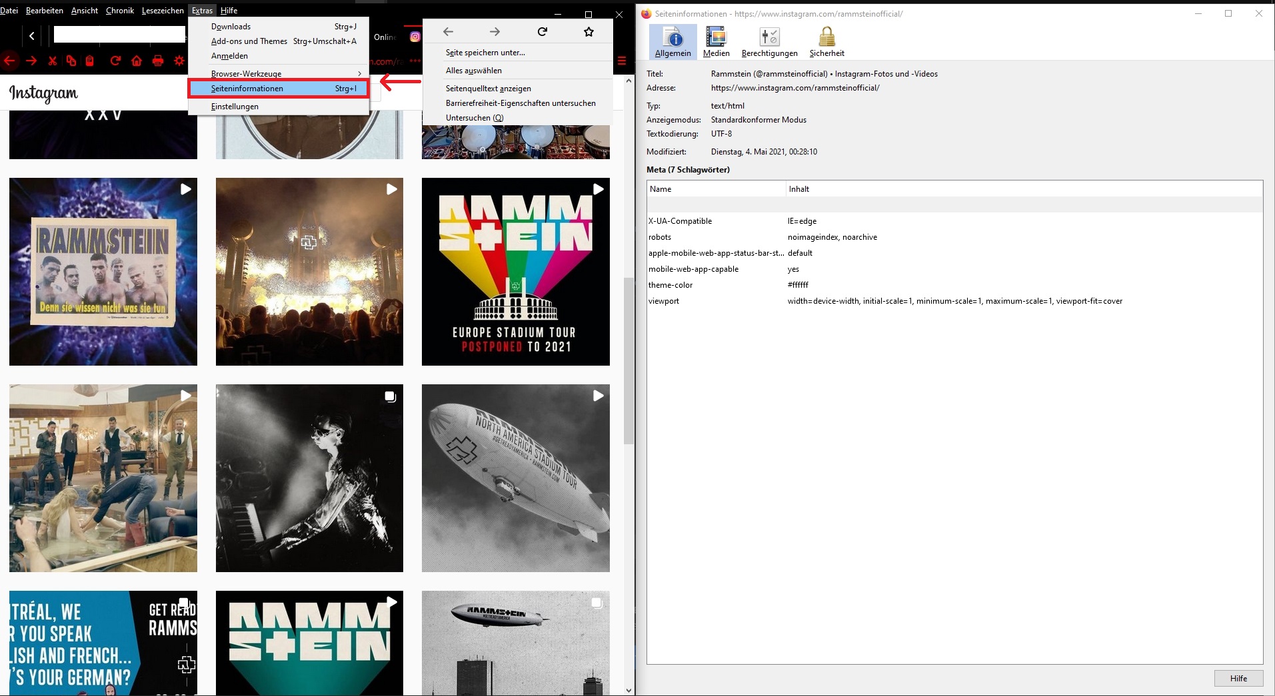Click the Name column header in Meta table

pos(716,189)
